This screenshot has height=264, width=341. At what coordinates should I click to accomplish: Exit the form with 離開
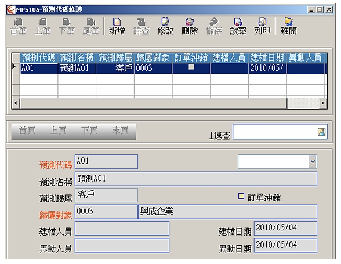pos(288,27)
